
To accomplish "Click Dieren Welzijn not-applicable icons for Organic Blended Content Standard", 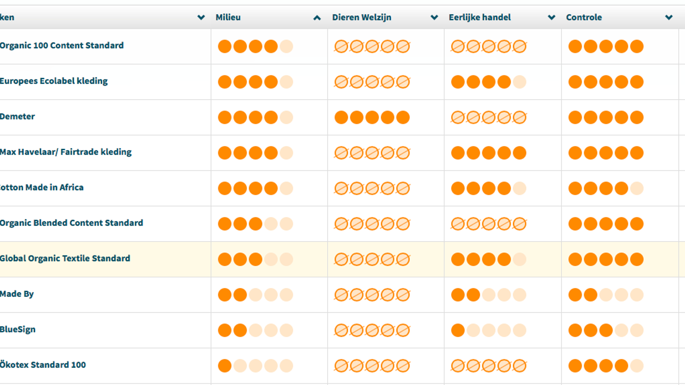I will (x=372, y=224).
